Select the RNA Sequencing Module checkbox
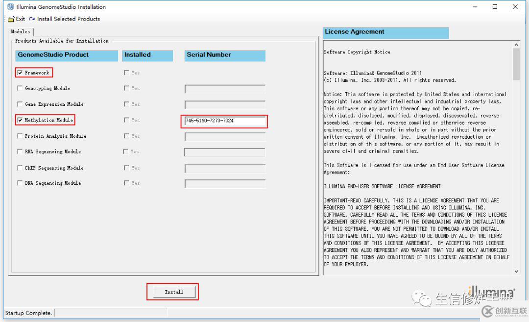The image size is (529, 322). tap(20, 151)
